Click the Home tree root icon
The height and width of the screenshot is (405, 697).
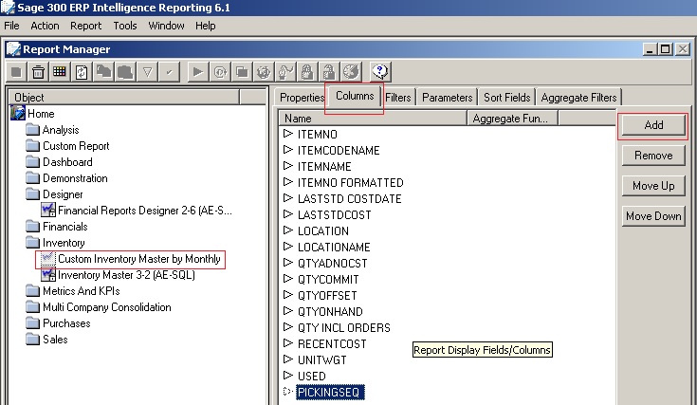tap(18, 114)
